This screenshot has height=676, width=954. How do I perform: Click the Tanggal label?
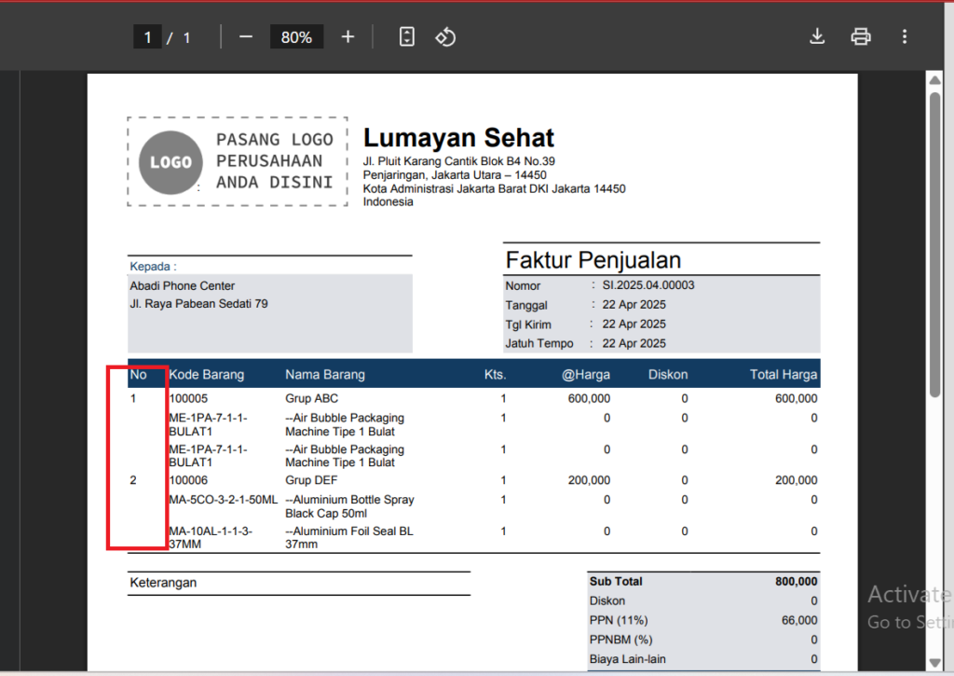(526, 305)
